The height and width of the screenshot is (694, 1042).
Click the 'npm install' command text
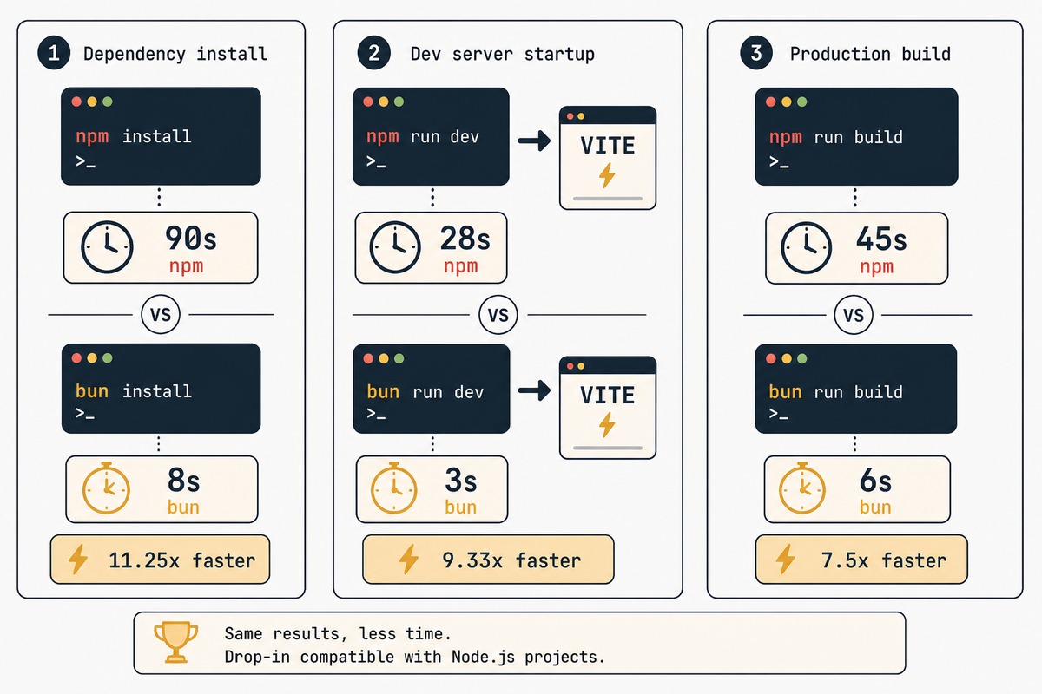tap(133, 136)
